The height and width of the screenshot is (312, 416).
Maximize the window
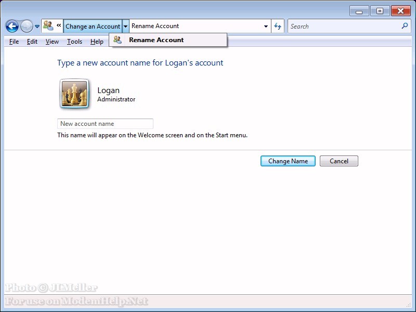[x=380, y=11]
